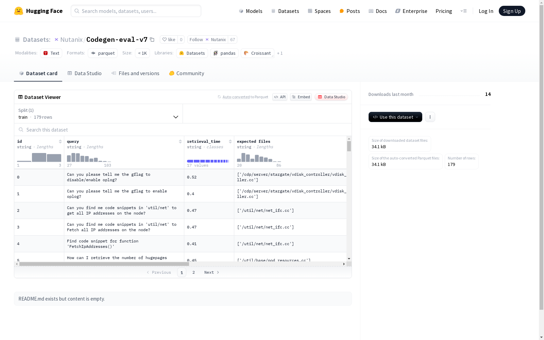Viewport: 544px width, 340px height.
Task: Follow the Nutanix organization
Action: 208,39
